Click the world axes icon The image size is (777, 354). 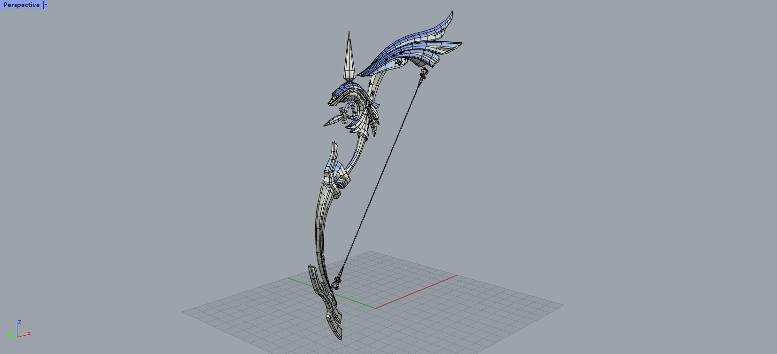[19, 330]
